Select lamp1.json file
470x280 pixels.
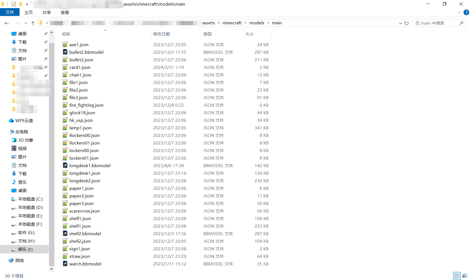[80, 128]
